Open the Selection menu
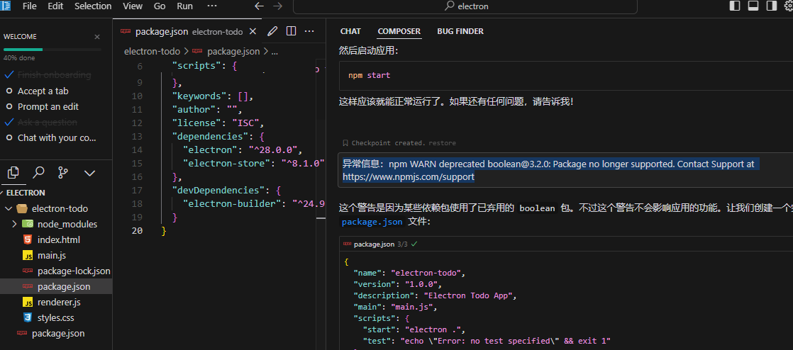Image resolution: width=793 pixels, height=350 pixels. click(x=93, y=6)
